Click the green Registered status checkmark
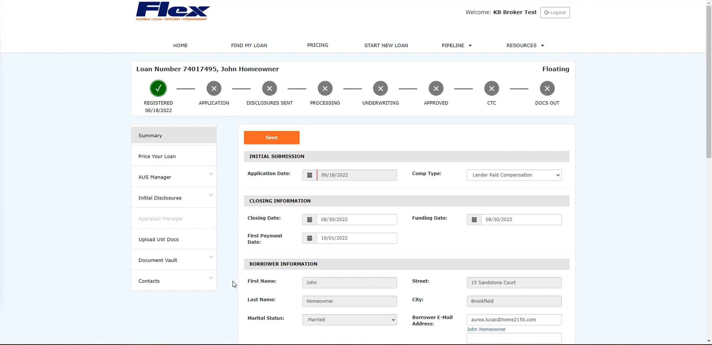This screenshot has width=712, height=345. click(158, 88)
